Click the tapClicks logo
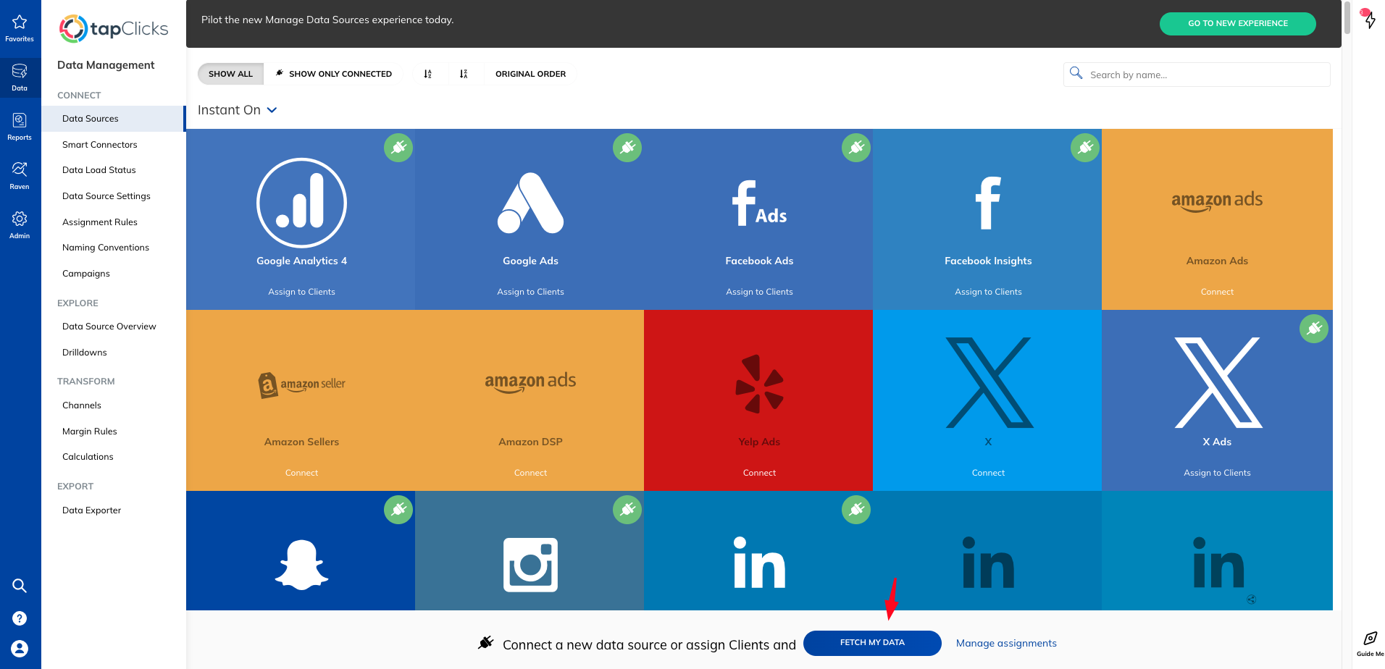Image resolution: width=1385 pixels, height=669 pixels. [114, 29]
